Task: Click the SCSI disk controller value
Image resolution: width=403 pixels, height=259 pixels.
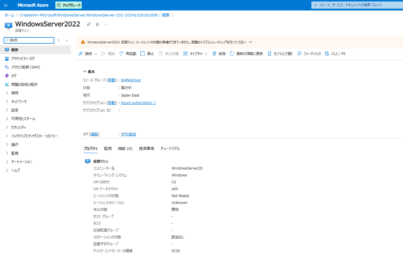Action: pos(176,251)
